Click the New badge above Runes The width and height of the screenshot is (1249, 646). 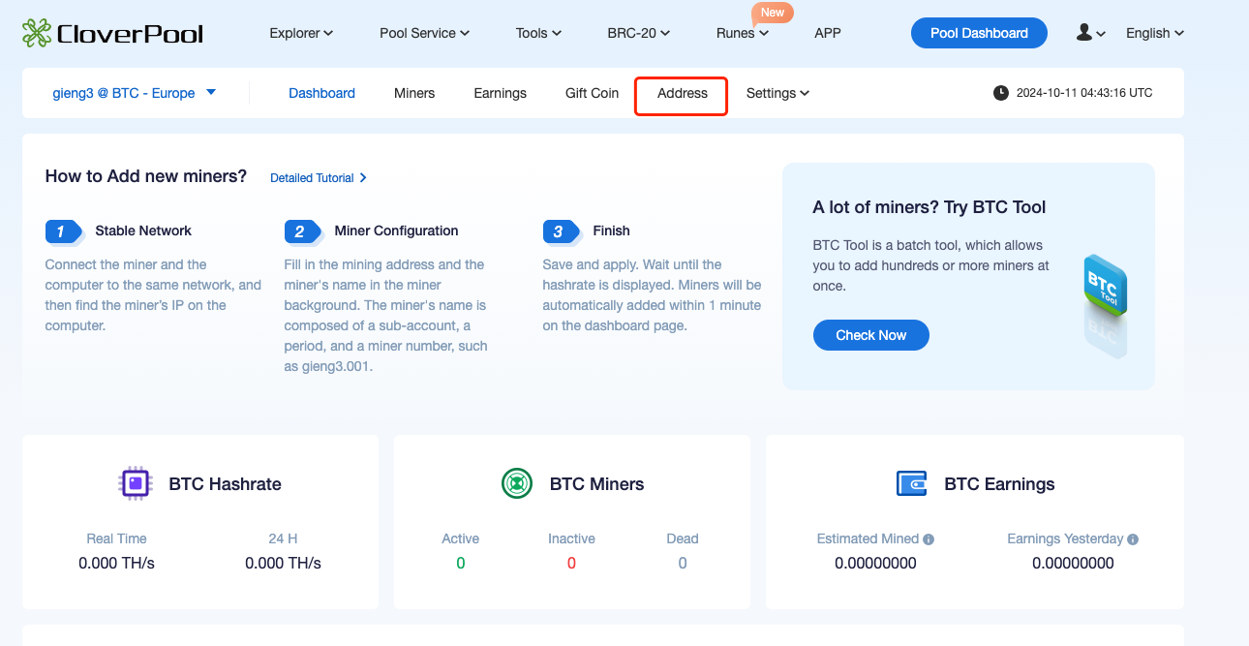click(x=772, y=12)
